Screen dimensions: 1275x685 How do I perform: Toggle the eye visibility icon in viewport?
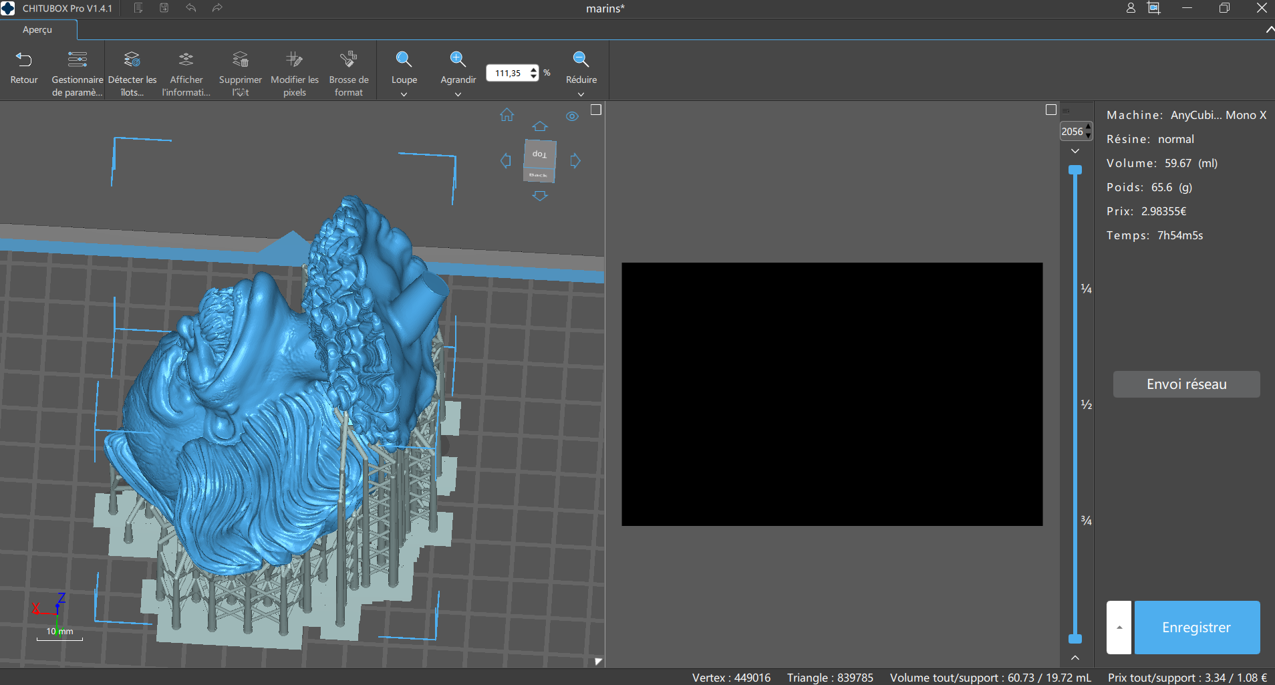(572, 116)
